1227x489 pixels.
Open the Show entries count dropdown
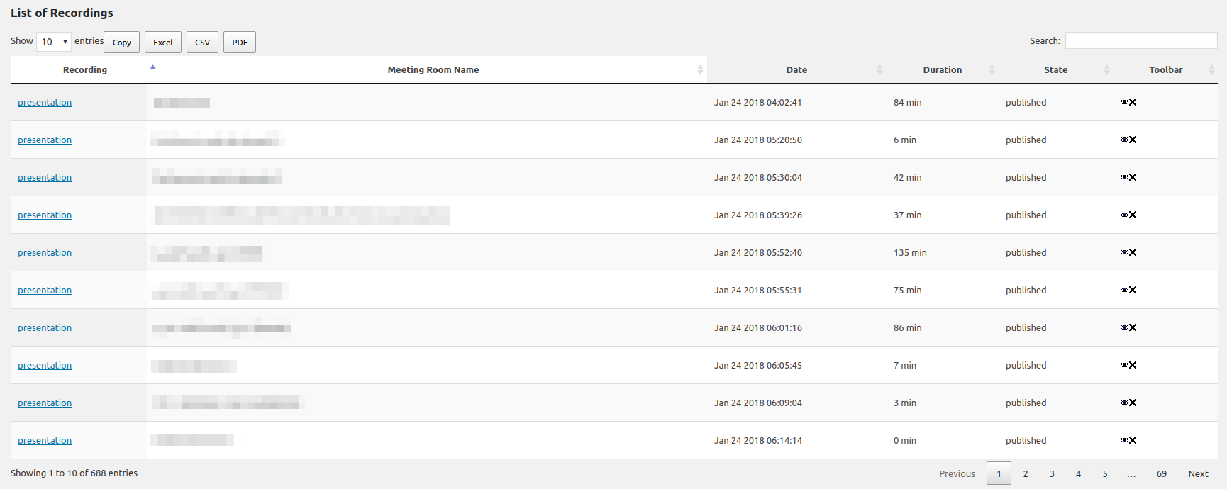[x=54, y=42]
